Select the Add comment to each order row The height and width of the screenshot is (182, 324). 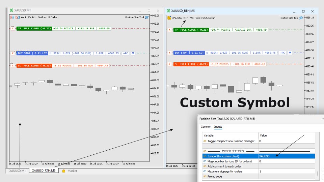pyautogui.click(x=259, y=166)
